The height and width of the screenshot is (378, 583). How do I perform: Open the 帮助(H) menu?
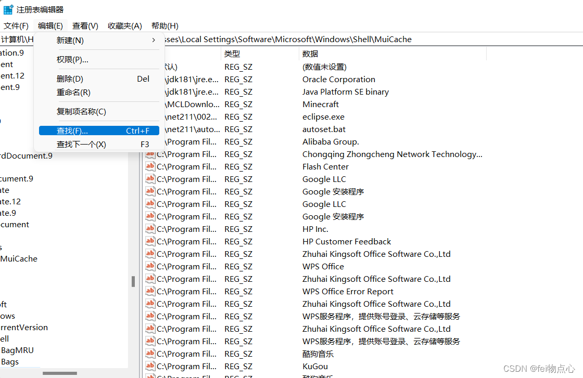tap(164, 26)
